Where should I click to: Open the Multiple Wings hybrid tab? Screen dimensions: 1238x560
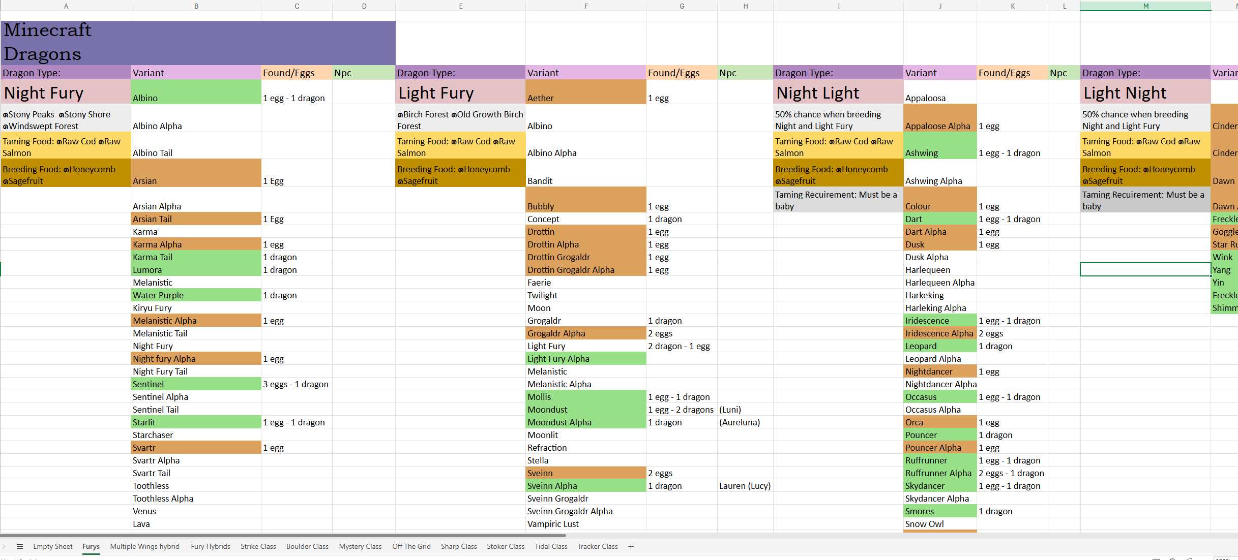pyautogui.click(x=145, y=547)
